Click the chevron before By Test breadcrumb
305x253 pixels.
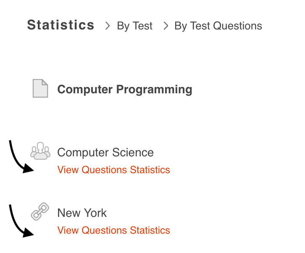[x=108, y=26]
